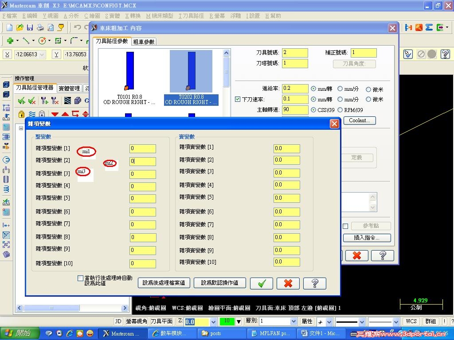Click tool list vertical scrollbar thumb
Screen dimensions: 454x340
tap(227, 72)
